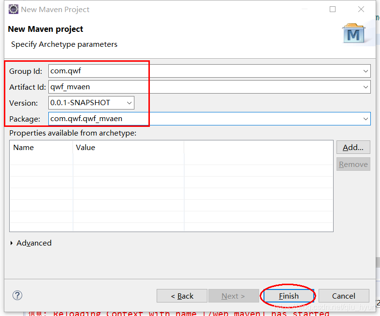Open the Group Id dropdown arrow
This screenshot has width=380, height=316.
[x=365, y=71]
